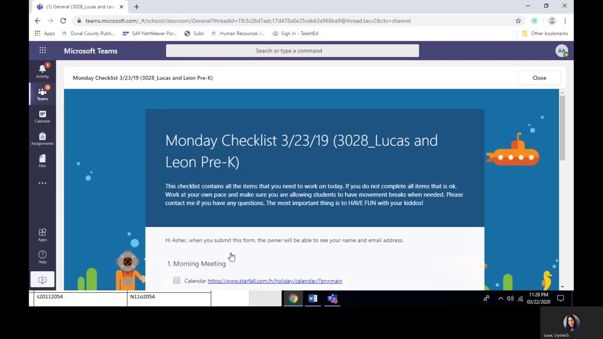Open the Activity feed in Teams sidebar
Viewport: 603px width, 339px height.
(x=42, y=71)
